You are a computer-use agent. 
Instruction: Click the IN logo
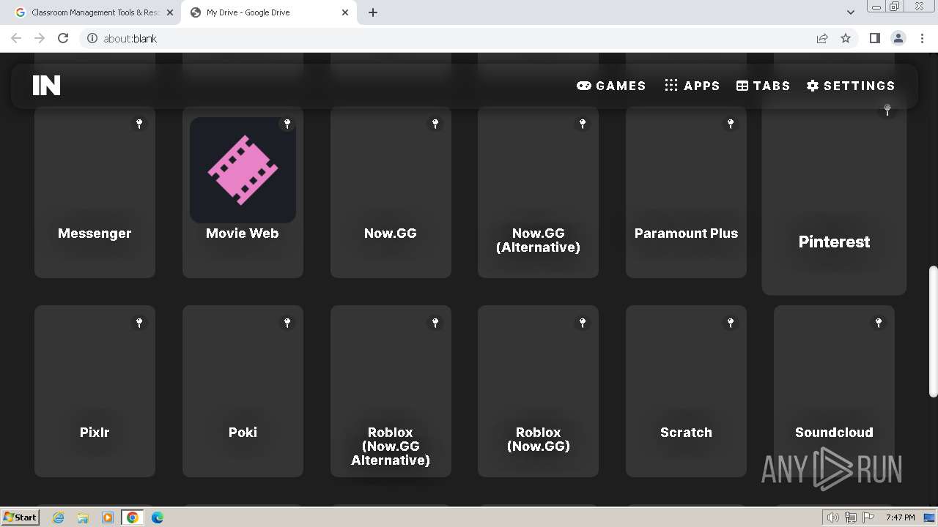pos(46,86)
